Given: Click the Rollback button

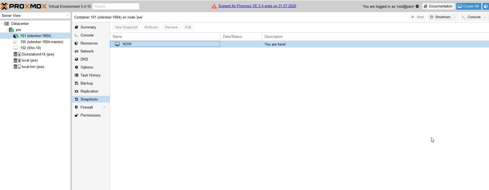Looking at the screenshot, I should tap(151, 27).
